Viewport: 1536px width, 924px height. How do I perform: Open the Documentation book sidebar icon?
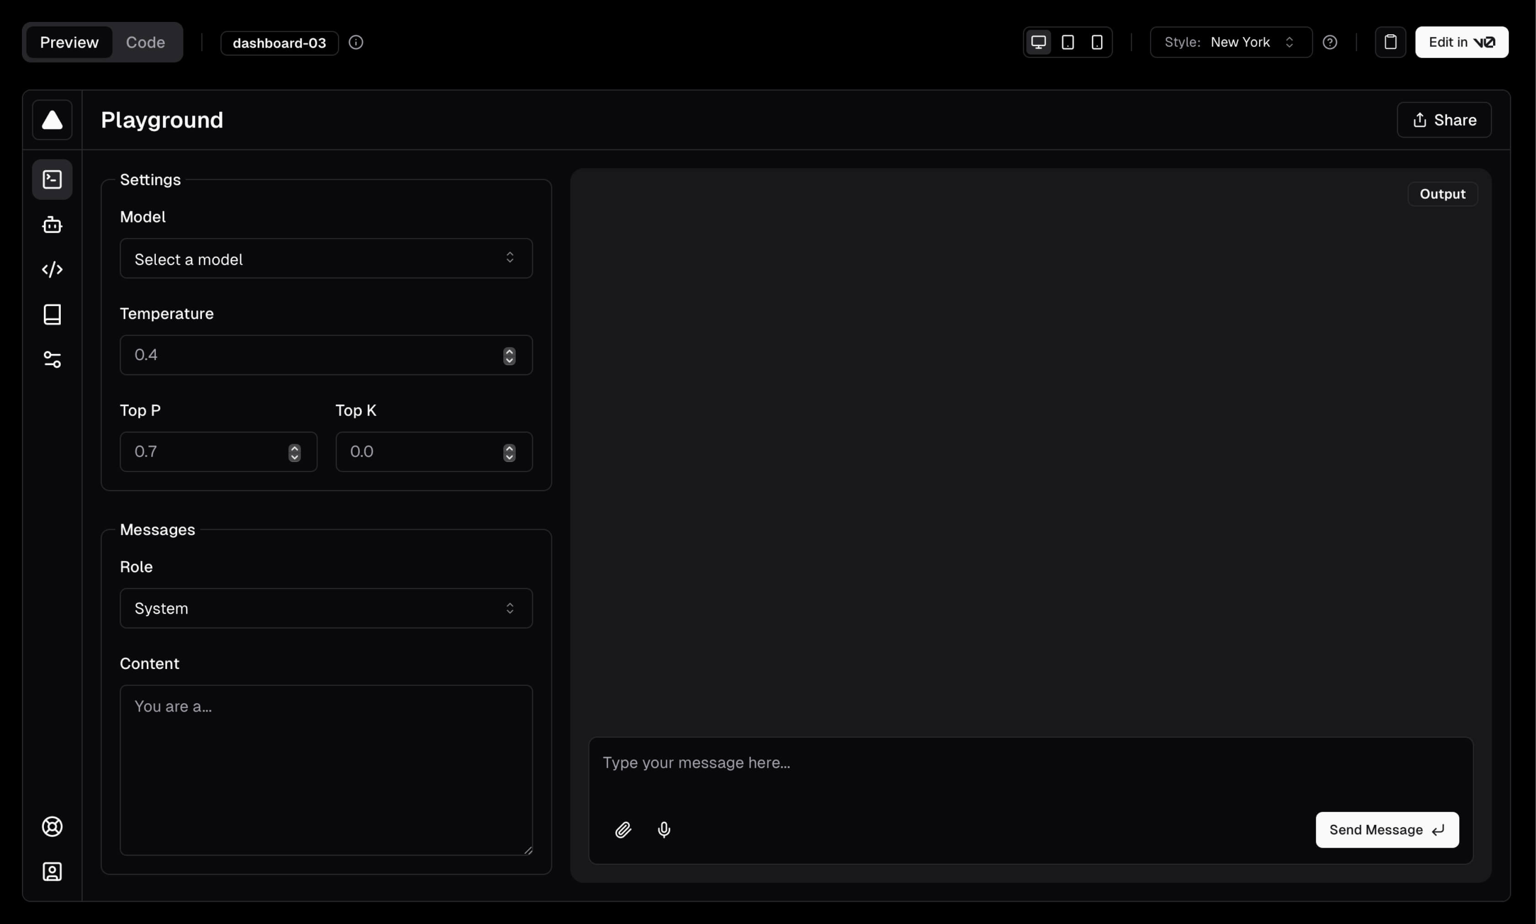(x=52, y=314)
